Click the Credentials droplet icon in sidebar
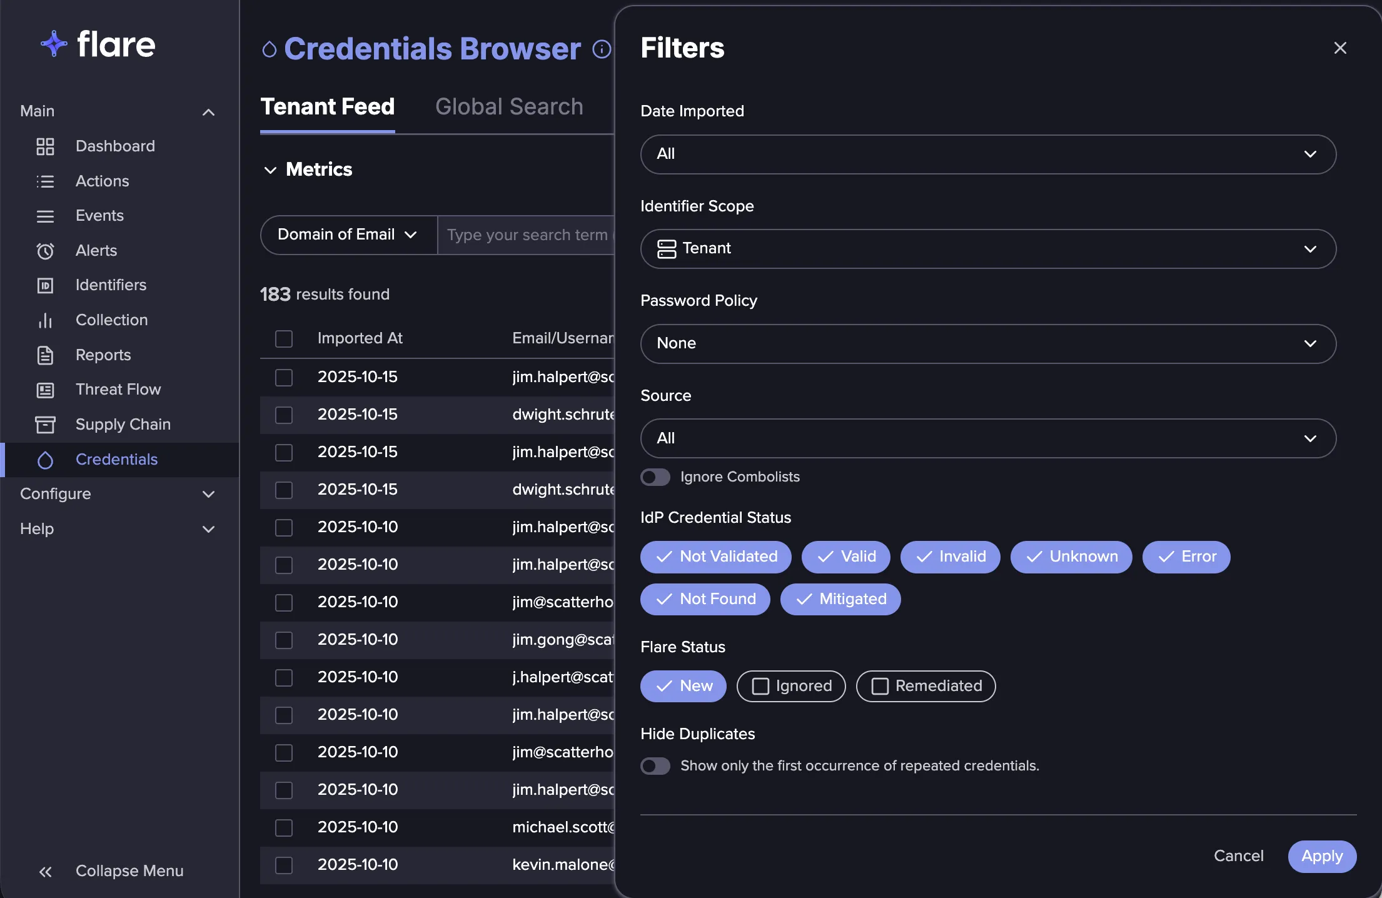 tap(45, 460)
